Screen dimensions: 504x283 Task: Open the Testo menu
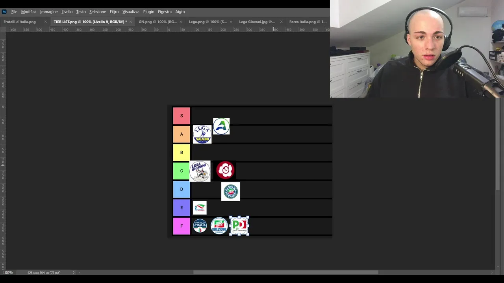point(81,12)
